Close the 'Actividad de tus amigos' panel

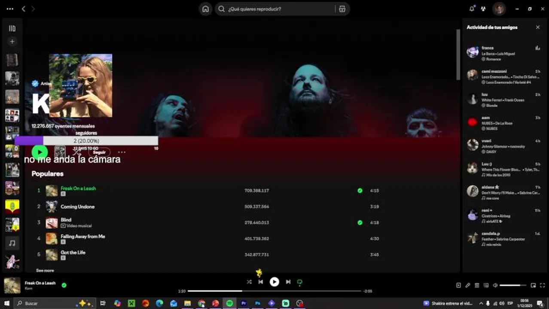537,27
